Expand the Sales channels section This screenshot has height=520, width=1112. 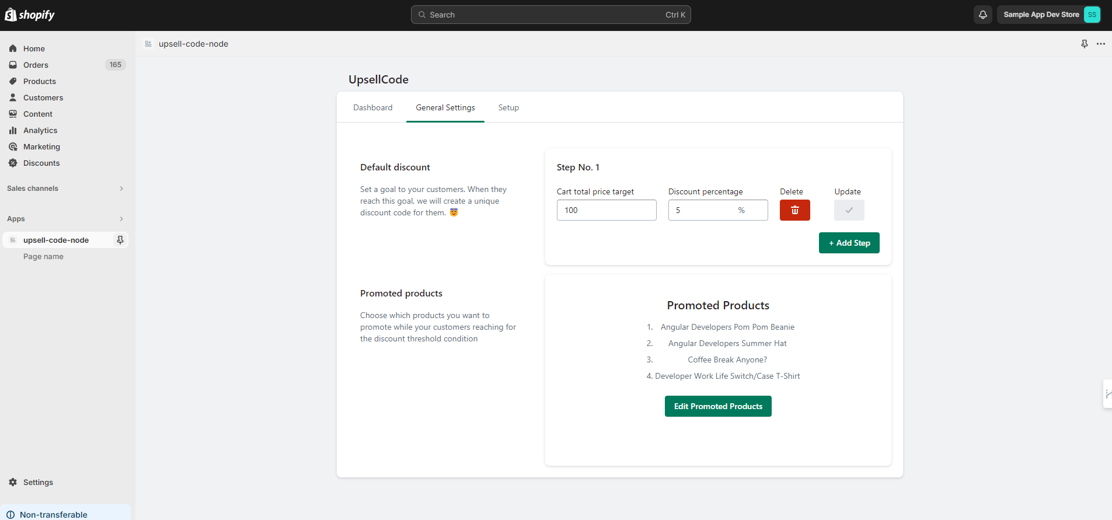pyautogui.click(x=121, y=189)
